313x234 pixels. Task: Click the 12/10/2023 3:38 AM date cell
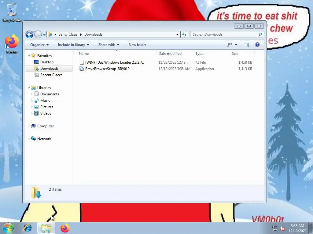(174, 69)
